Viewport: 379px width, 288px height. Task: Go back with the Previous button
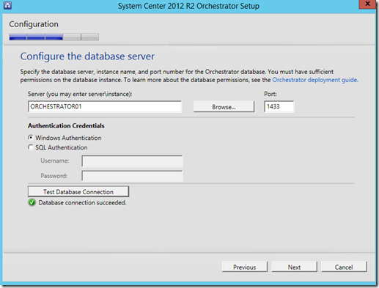point(245,267)
